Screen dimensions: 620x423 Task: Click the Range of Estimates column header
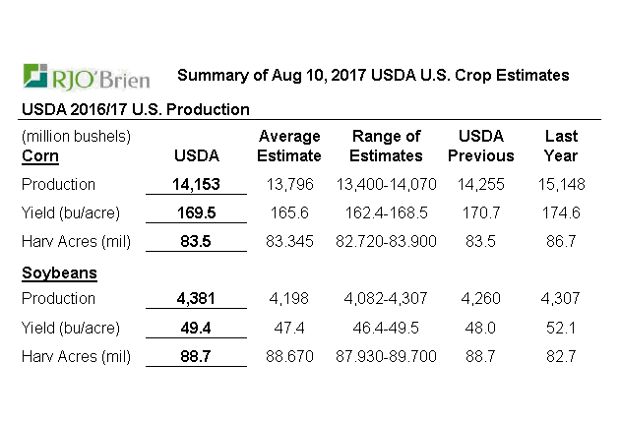coord(386,146)
